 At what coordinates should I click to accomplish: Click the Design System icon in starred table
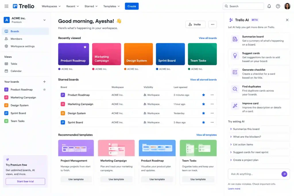pyautogui.click(x=63, y=113)
